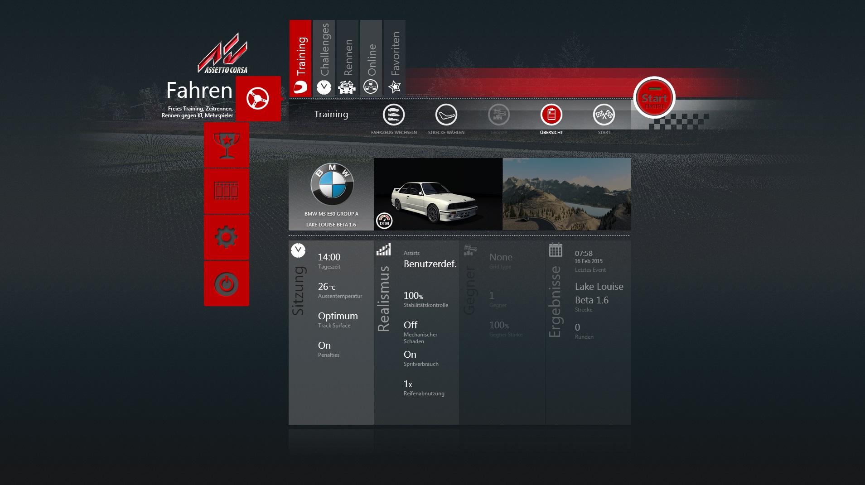Image resolution: width=865 pixels, height=485 pixels.
Task: Click the Strecke wählen track icon
Action: tap(446, 115)
